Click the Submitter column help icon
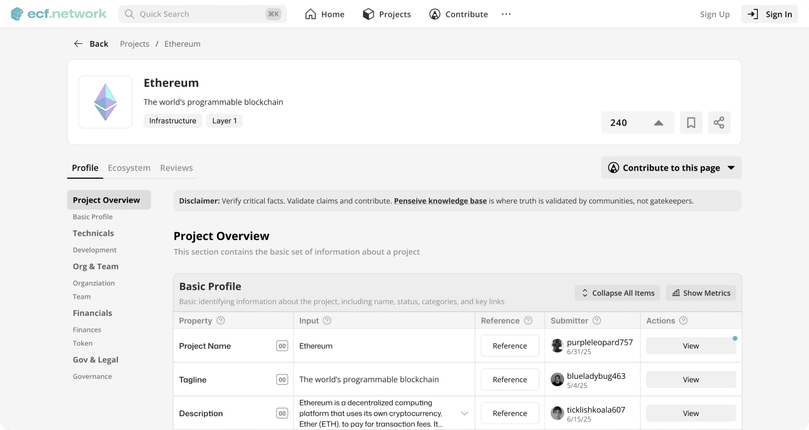Viewport: 809px width, 430px height. 597,321
